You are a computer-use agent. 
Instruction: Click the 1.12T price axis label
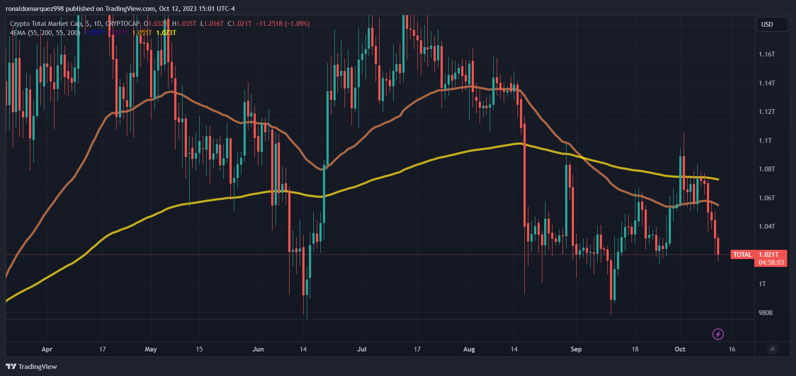(x=767, y=112)
